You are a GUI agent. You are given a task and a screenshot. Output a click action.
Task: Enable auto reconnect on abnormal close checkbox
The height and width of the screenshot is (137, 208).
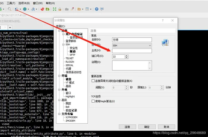(93, 81)
